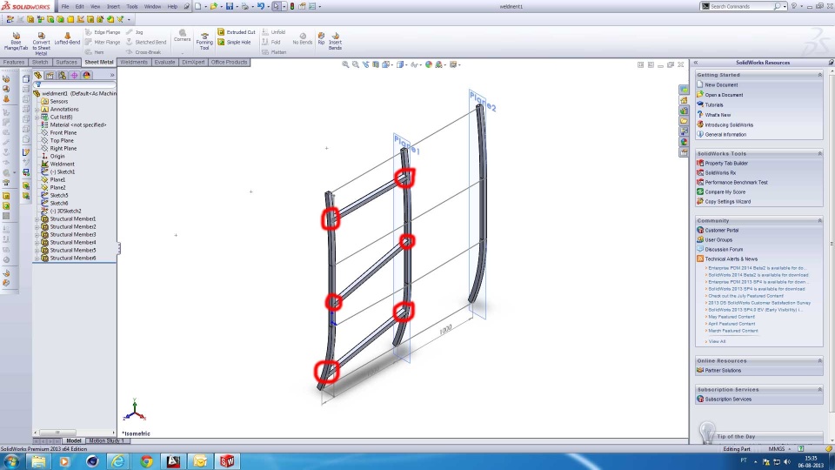Click Performance Benchmark Test link
835x470 pixels.
coord(736,182)
